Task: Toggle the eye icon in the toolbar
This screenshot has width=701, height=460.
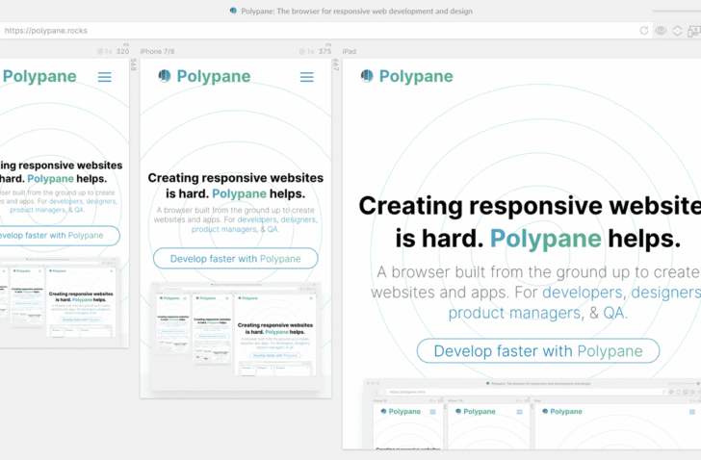Action: (x=661, y=31)
